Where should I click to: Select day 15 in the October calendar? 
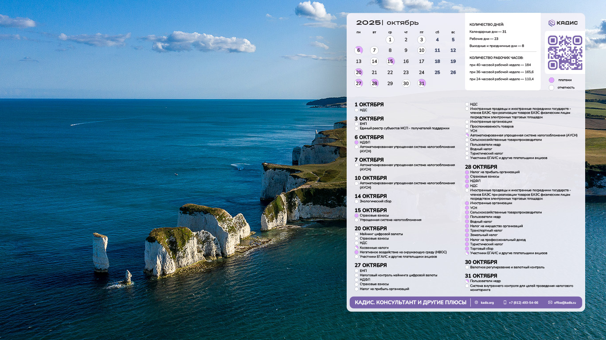click(x=390, y=61)
